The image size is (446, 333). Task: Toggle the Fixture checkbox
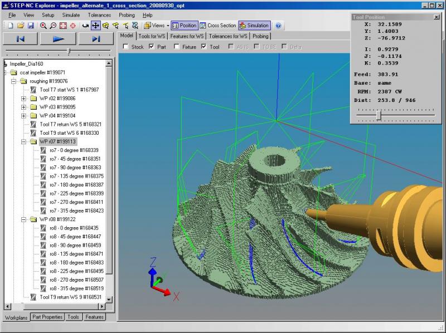(177, 47)
